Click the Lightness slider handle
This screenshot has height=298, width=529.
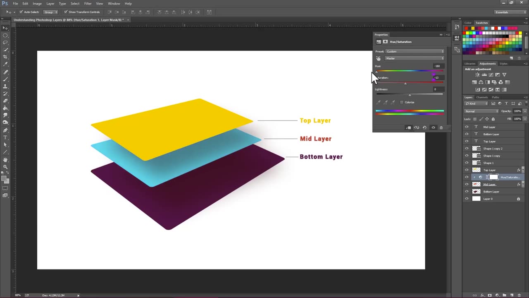410,95
